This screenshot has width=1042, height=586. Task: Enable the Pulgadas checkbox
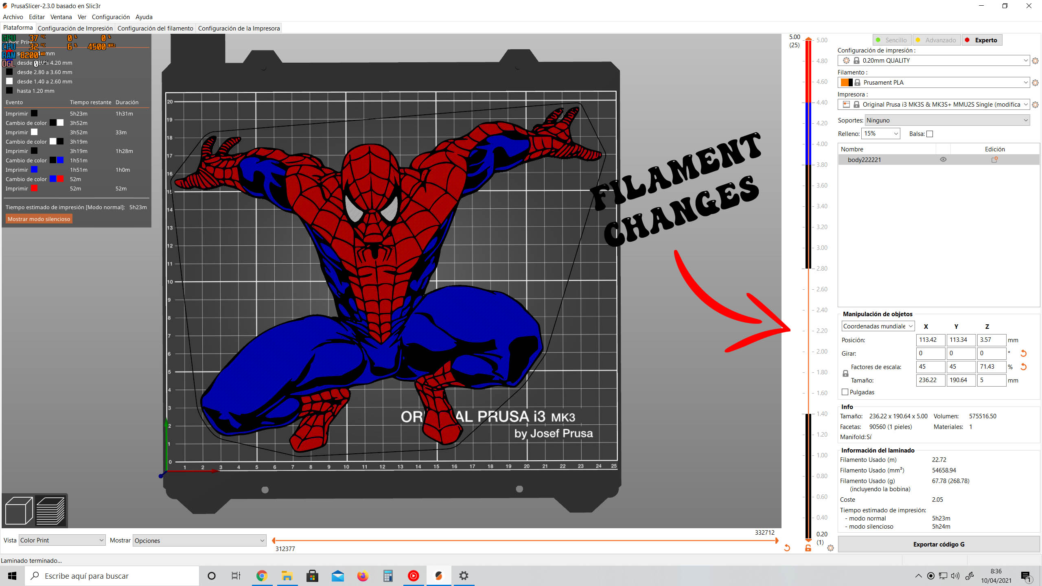[x=845, y=392]
